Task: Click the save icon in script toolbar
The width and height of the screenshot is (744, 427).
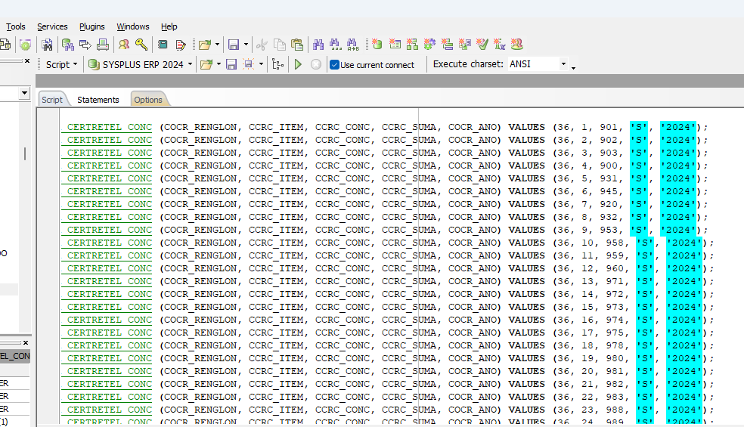Action: click(x=231, y=65)
